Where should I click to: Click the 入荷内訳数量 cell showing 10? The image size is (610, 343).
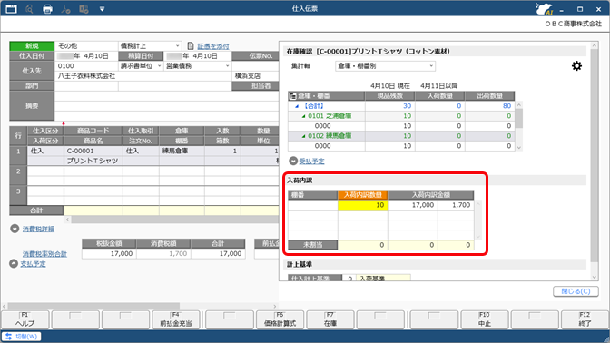click(362, 205)
